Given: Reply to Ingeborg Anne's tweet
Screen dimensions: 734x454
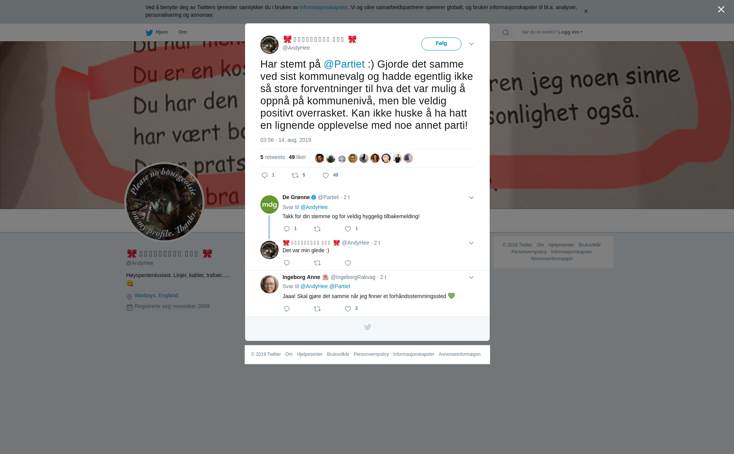Looking at the screenshot, I should (x=287, y=309).
